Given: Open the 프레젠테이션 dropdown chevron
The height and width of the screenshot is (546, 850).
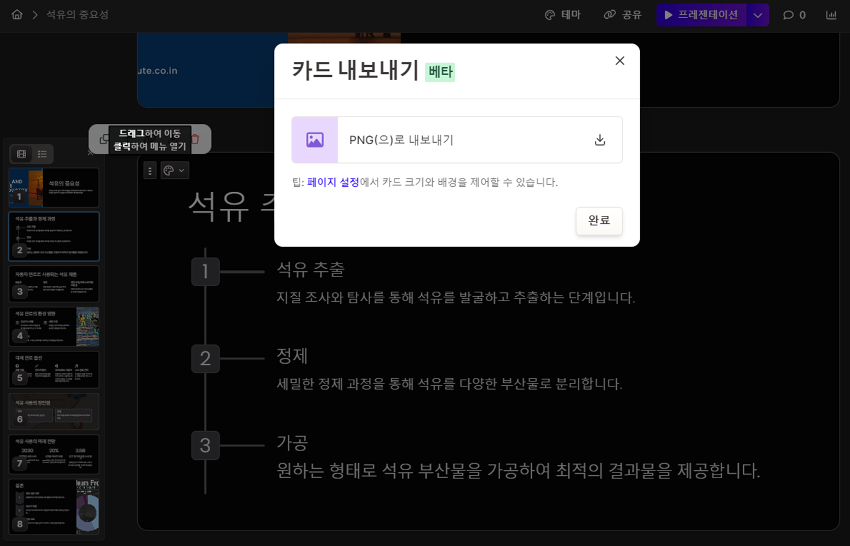Looking at the screenshot, I should (x=758, y=15).
